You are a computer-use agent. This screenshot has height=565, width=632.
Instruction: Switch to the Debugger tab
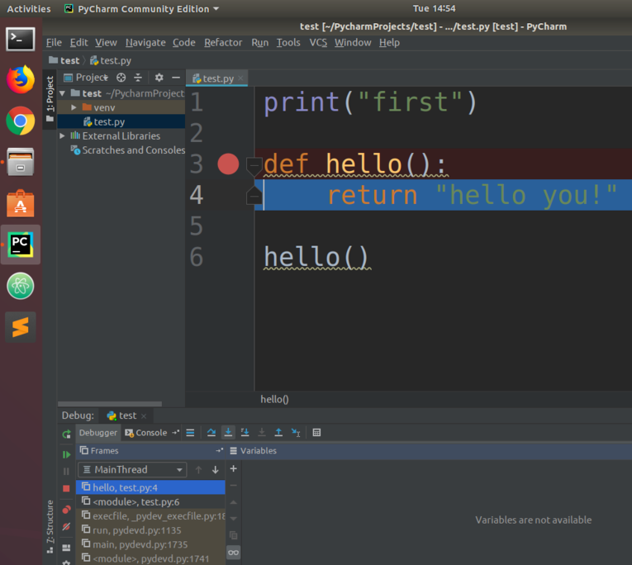98,433
